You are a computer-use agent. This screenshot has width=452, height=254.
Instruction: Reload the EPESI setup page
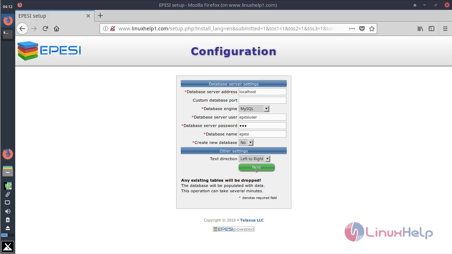click(45, 29)
